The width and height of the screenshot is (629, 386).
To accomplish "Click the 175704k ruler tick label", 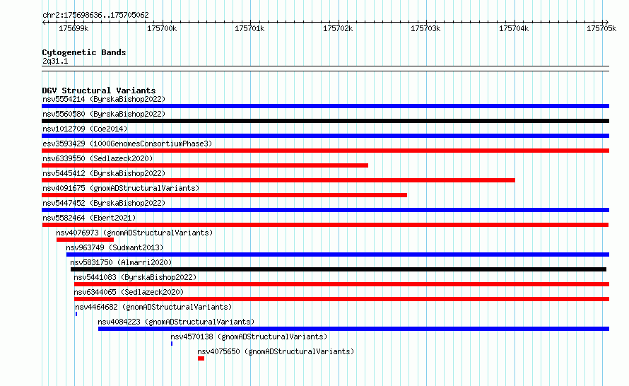I will pos(514,28).
